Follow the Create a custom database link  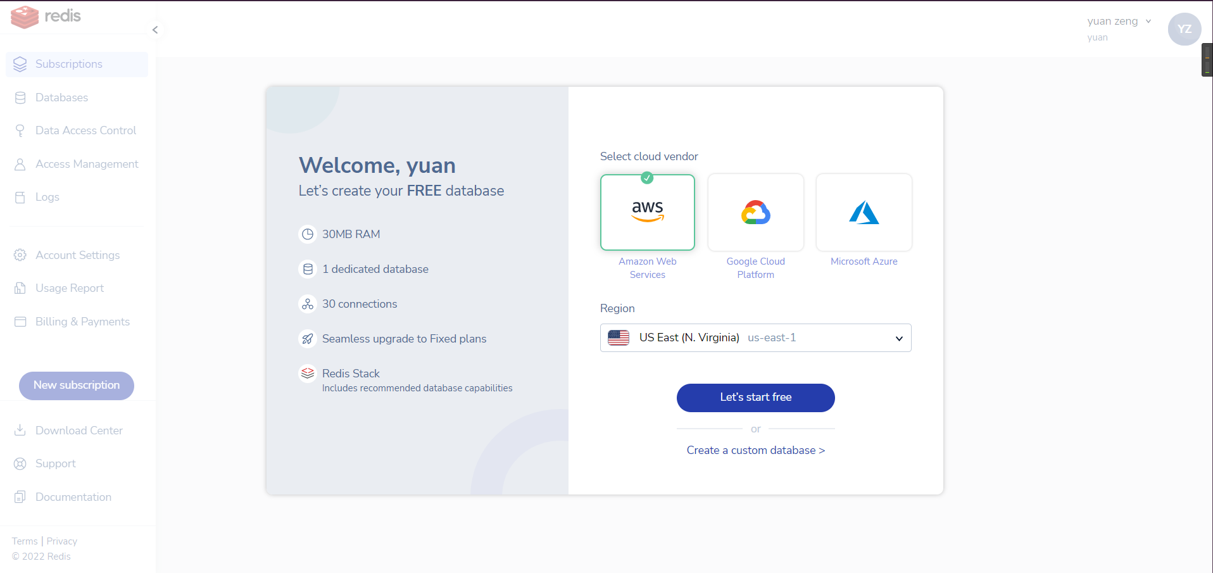coord(755,450)
